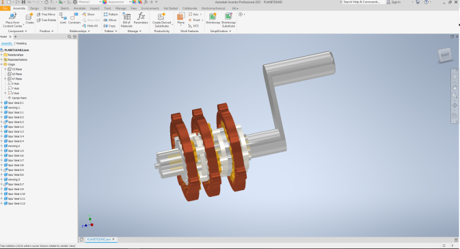Select Spur Gear2:7 in browser tree

(14, 184)
